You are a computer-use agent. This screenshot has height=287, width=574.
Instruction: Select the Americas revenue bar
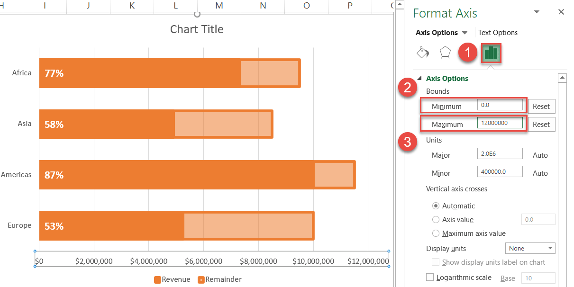point(177,175)
